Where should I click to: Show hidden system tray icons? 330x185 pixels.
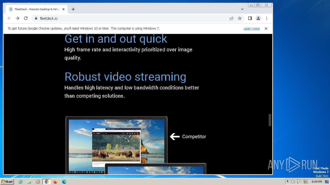tap(287, 182)
